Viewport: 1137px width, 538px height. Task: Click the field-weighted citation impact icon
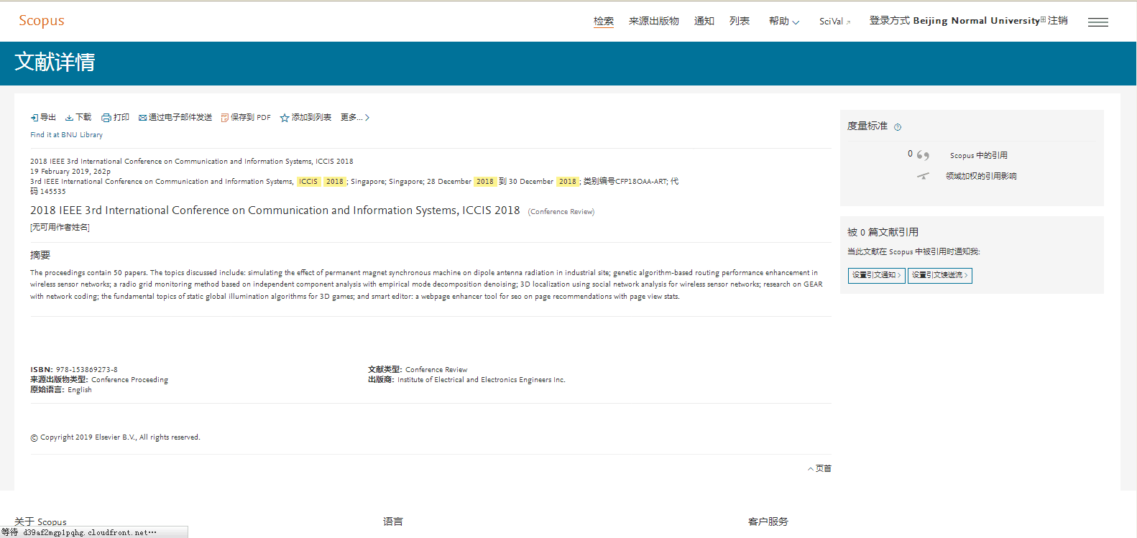923,176
